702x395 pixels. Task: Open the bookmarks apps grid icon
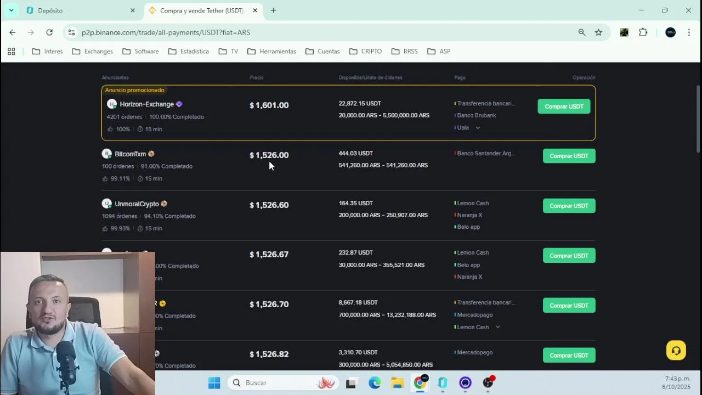11,51
